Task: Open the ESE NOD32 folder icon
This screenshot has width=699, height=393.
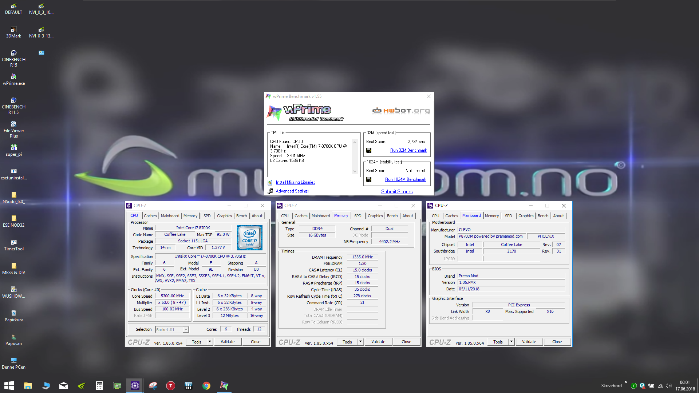Action: coord(13,222)
